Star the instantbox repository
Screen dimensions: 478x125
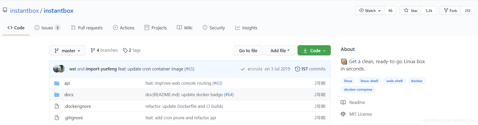tap(411, 11)
